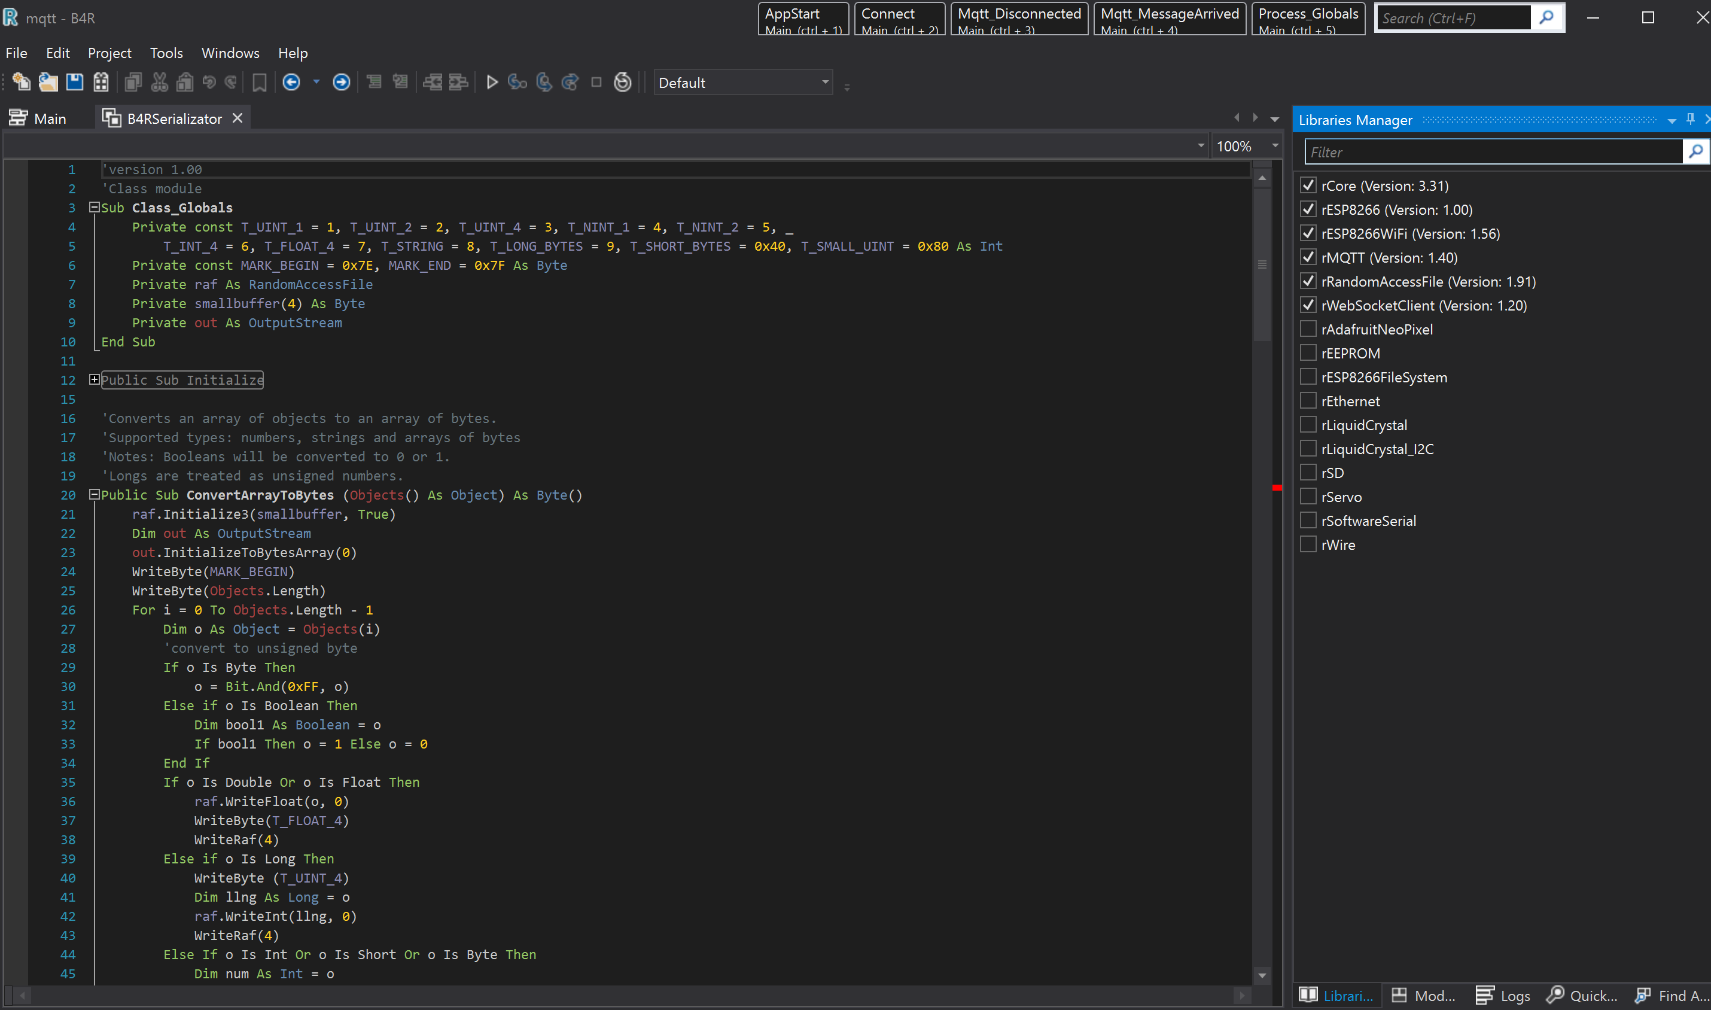Click the Navigate Backward arrow icon
Screen dimensions: 1711x1010
point(291,83)
